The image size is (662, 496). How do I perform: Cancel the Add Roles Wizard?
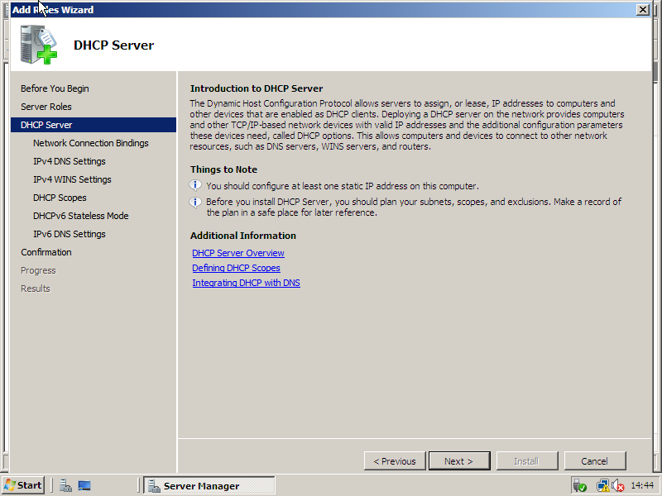(594, 461)
